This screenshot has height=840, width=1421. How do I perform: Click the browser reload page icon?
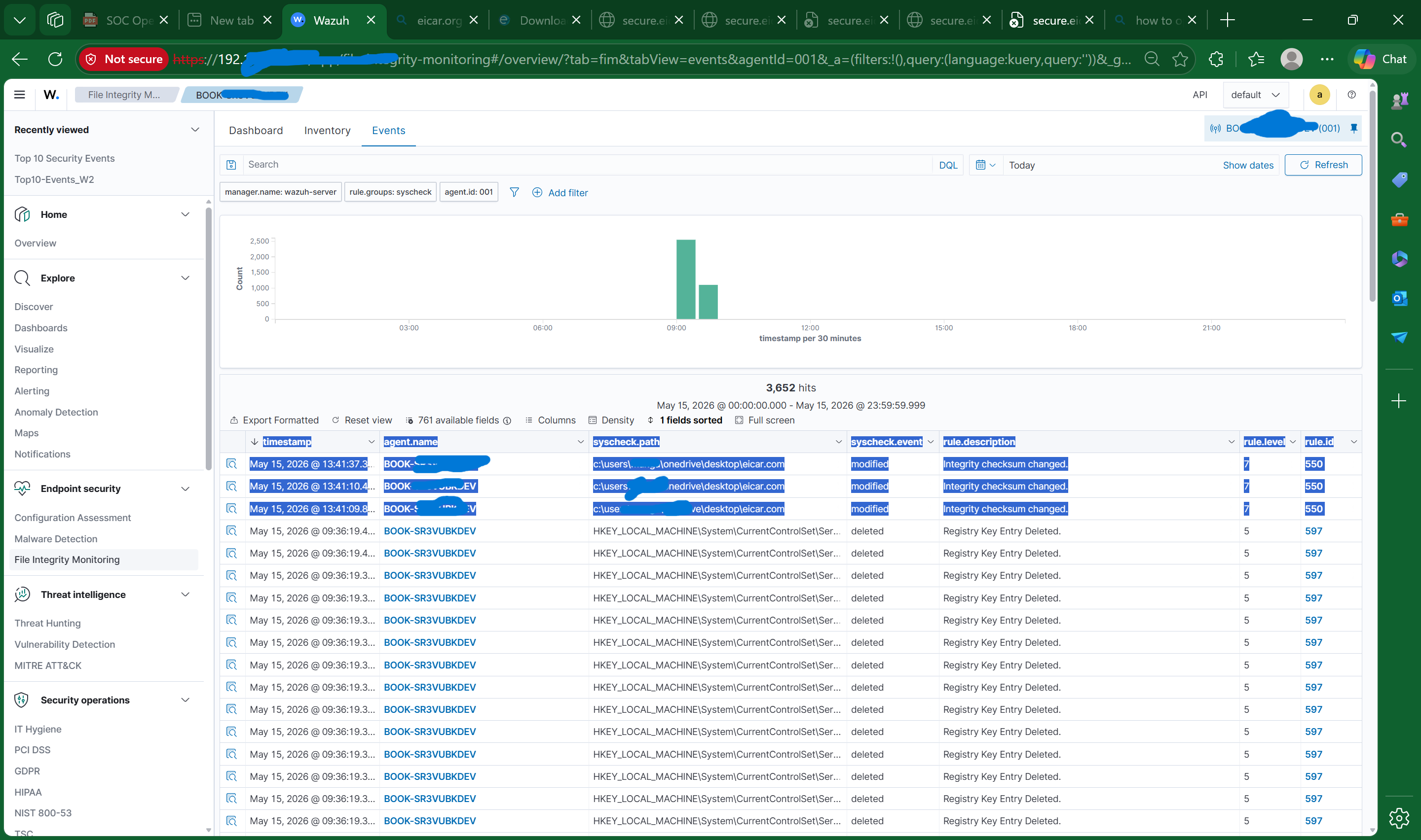click(x=55, y=59)
